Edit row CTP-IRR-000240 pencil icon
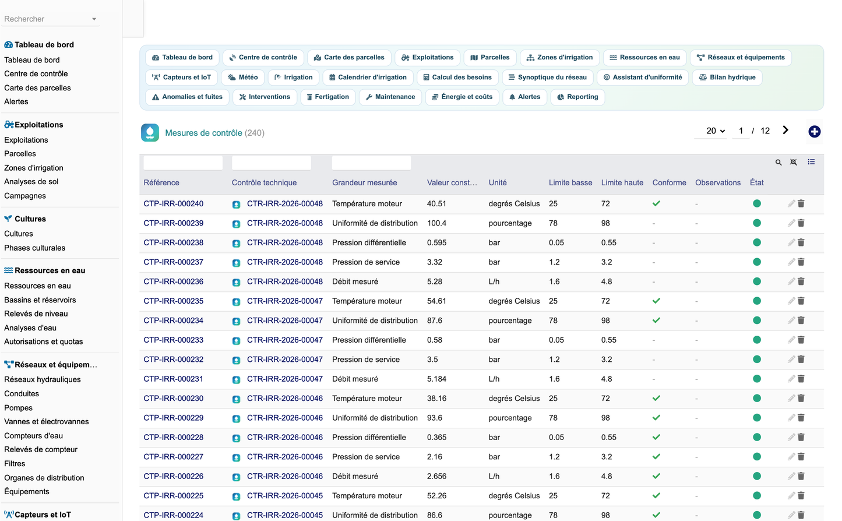This screenshot has width=842, height=521. tap(791, 203)
